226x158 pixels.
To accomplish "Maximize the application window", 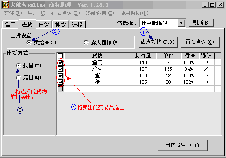I will tap(212, 5).
